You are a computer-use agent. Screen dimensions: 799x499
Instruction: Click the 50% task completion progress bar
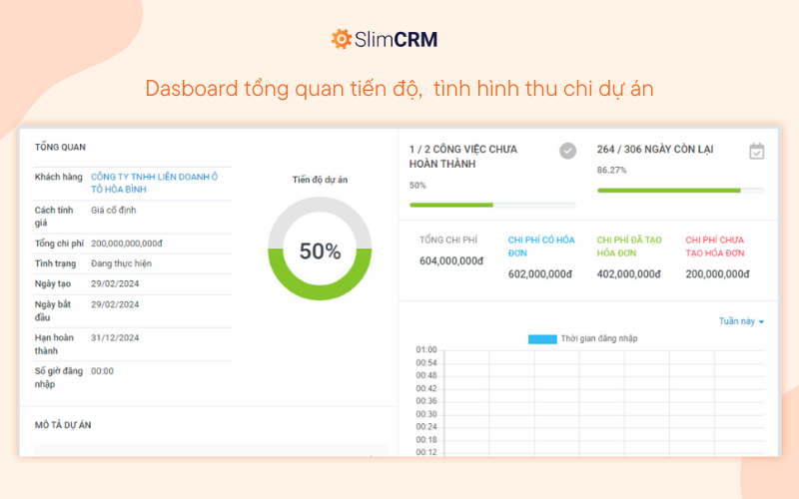492,205
